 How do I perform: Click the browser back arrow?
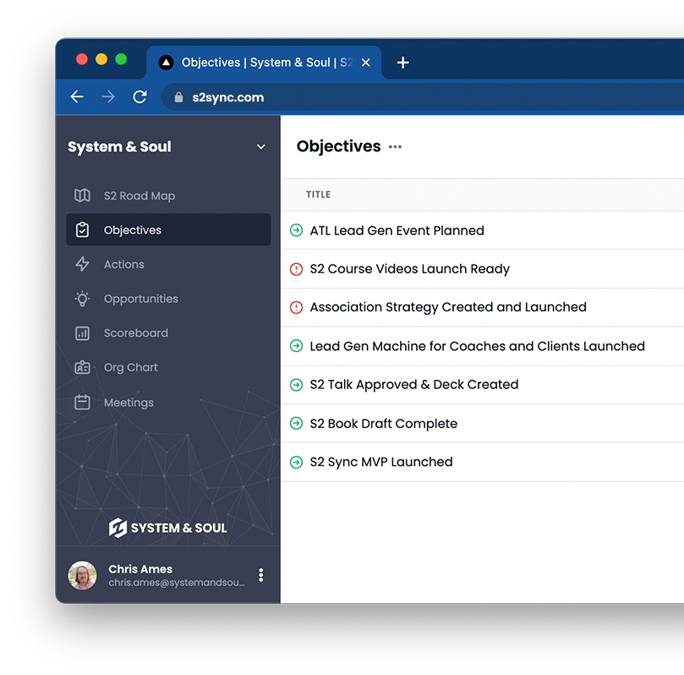tap(77, 96)
